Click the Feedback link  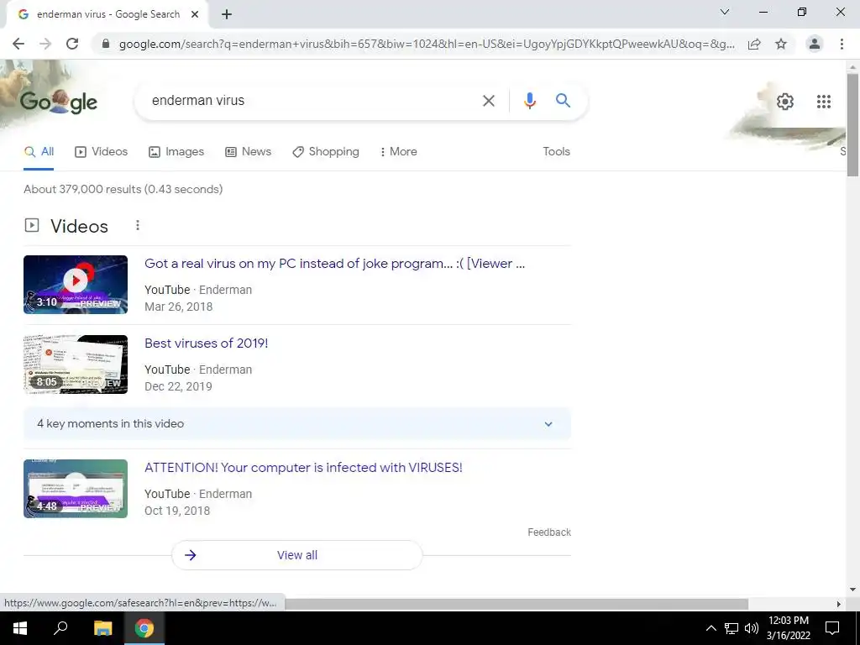coord(549,532)
